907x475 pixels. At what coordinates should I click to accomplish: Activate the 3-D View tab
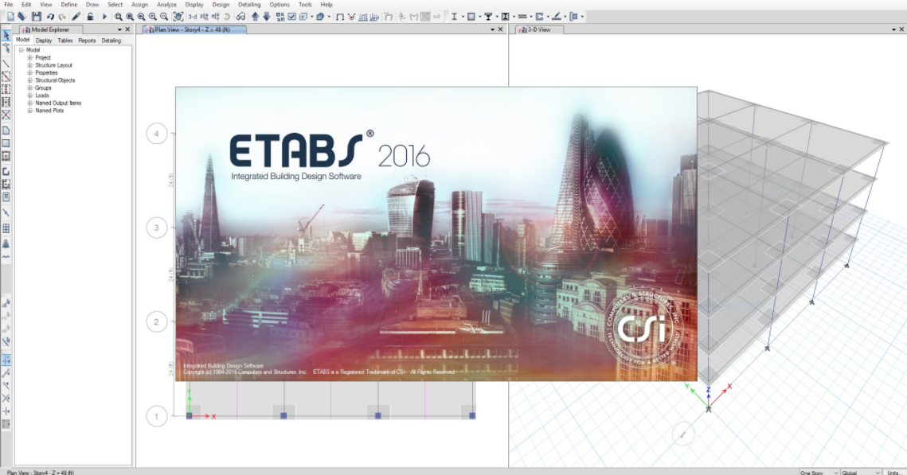[x=538, y=29]
